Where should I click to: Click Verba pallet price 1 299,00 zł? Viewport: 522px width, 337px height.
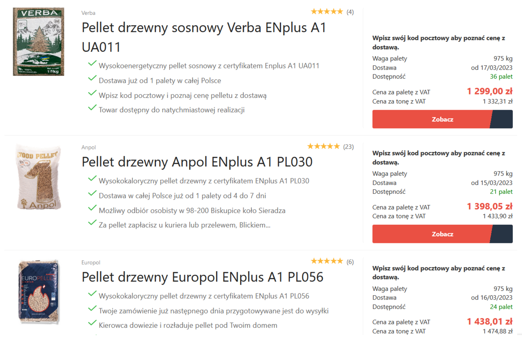click(x=489, y=91)
